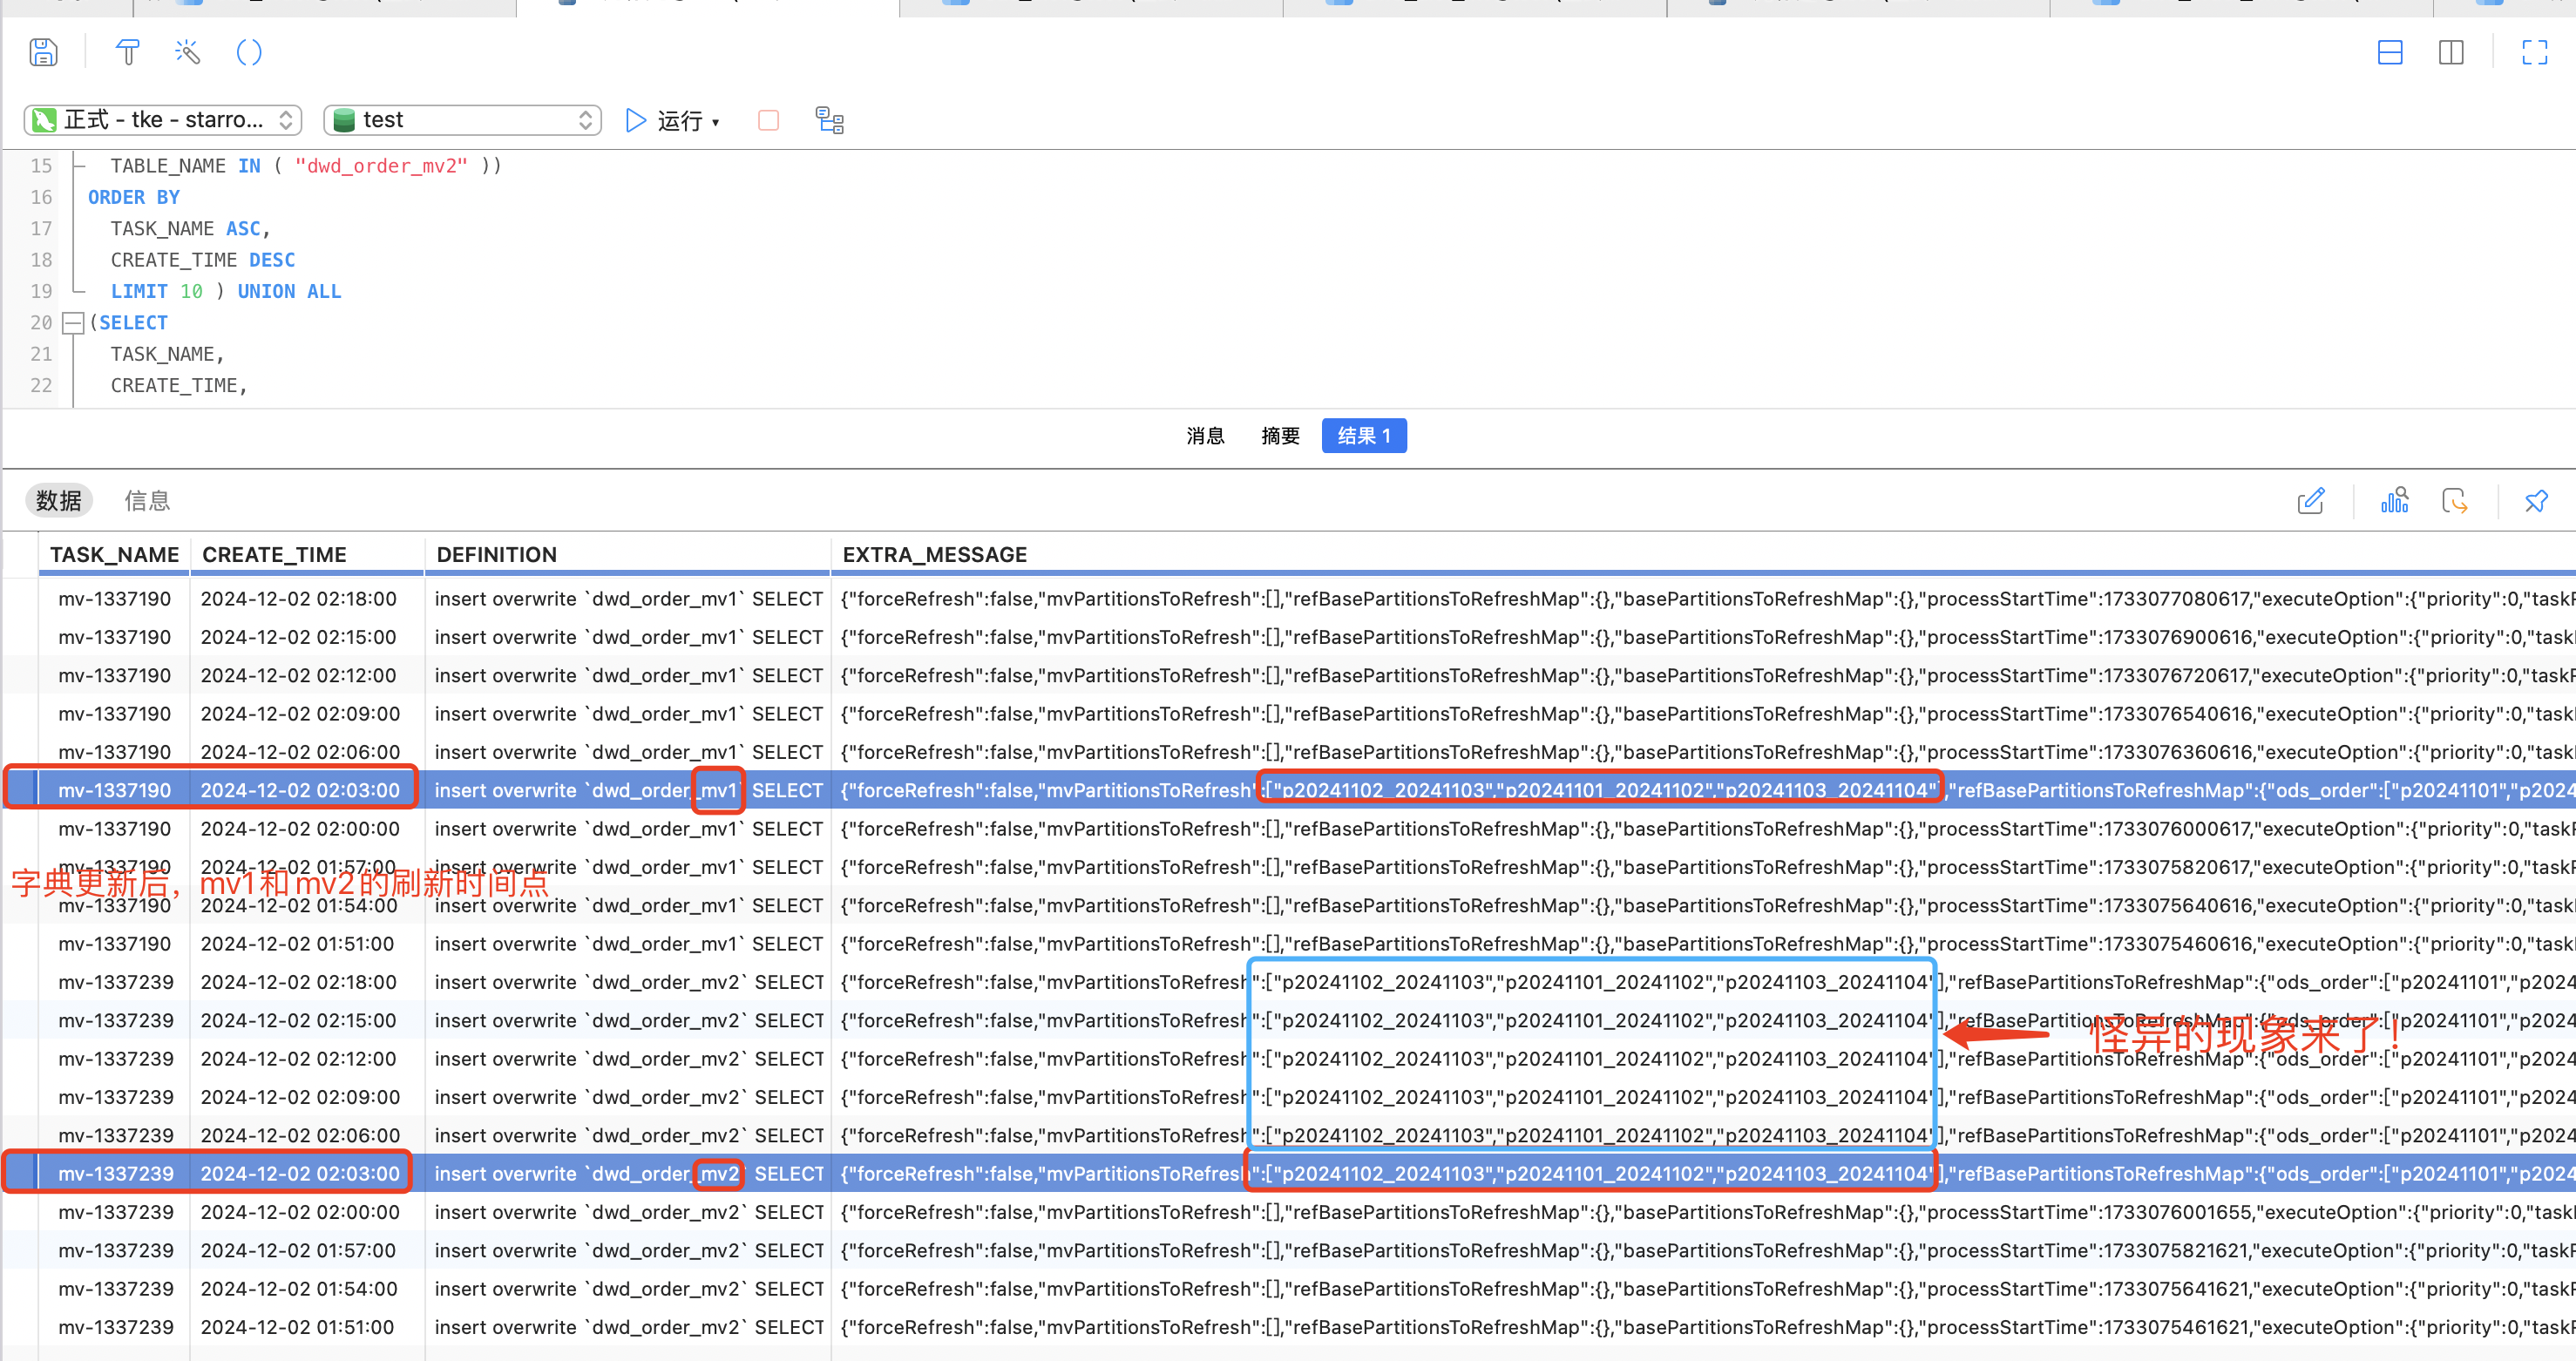This screenshot has width=2576, height=1361.
Task: Switch to the 信息 view tab
Action: pyautogui.click(x=147, y=500)
